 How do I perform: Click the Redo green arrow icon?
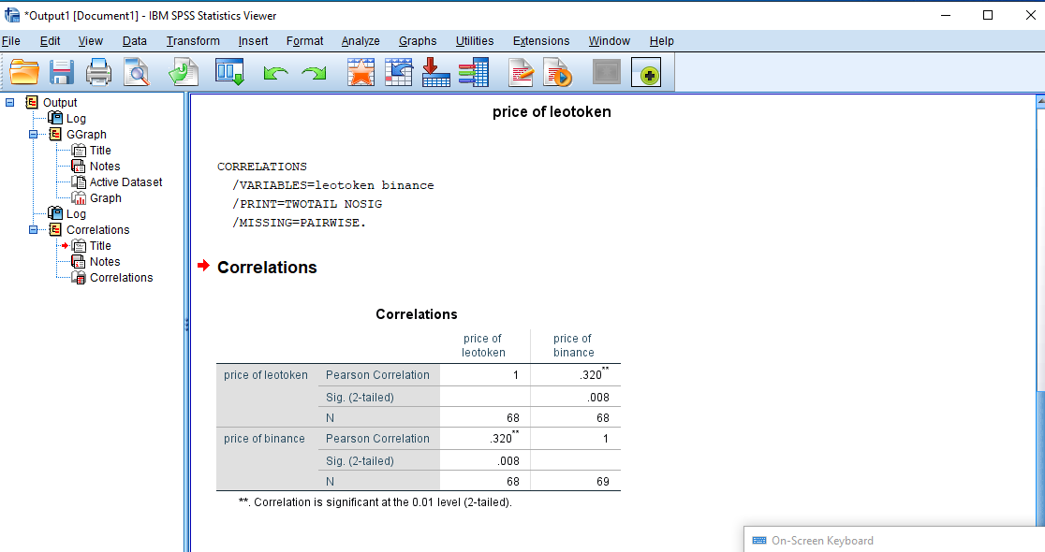click(314, 72)
